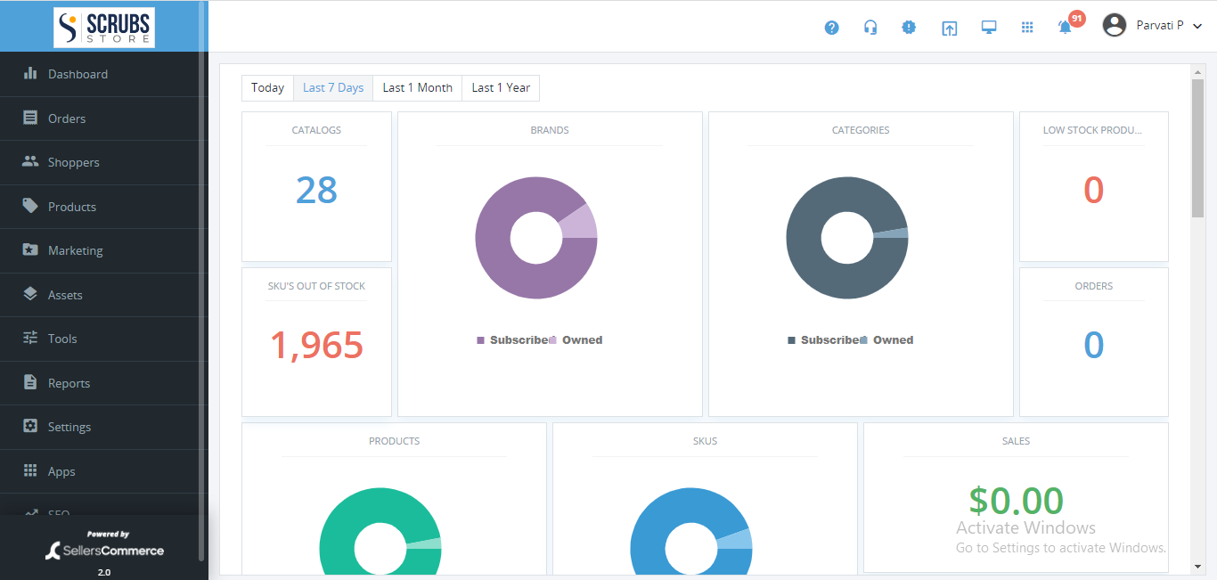Open the profile avatar menu
1217x580 pixels.
point(1114,25)
